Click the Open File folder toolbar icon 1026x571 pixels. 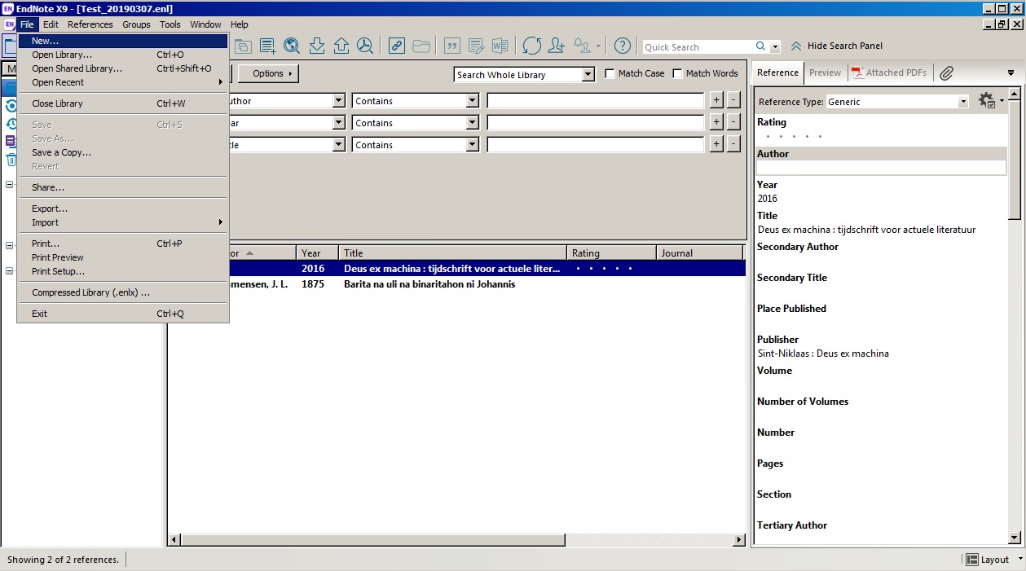(x=421, y=46)
